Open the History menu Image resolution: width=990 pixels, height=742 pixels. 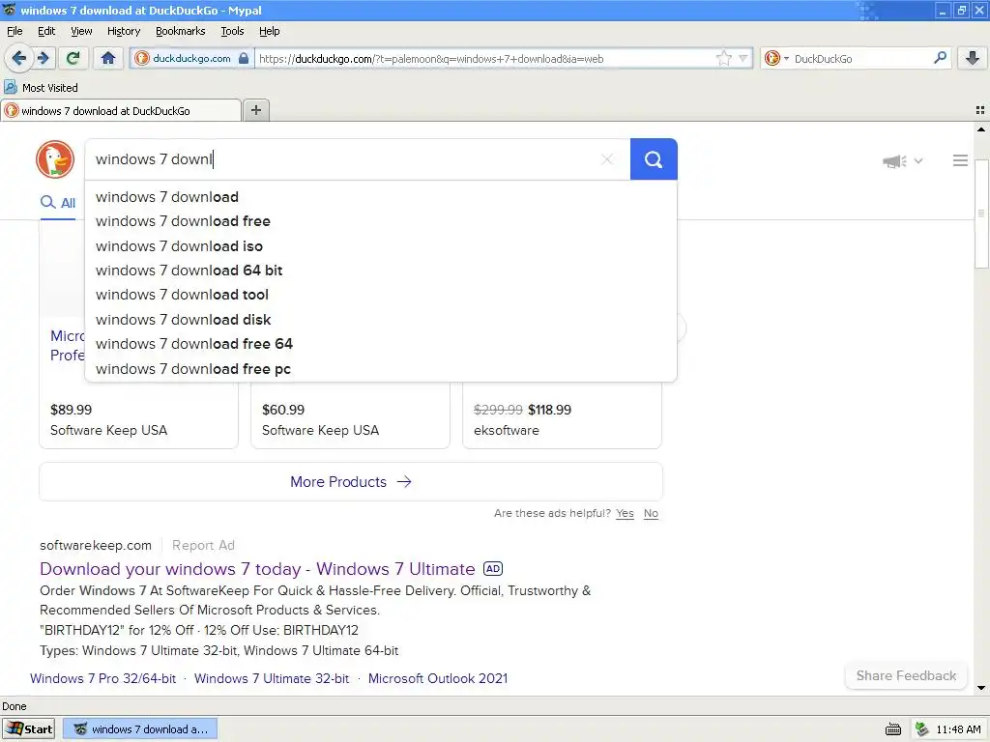(x=123, y=31)
